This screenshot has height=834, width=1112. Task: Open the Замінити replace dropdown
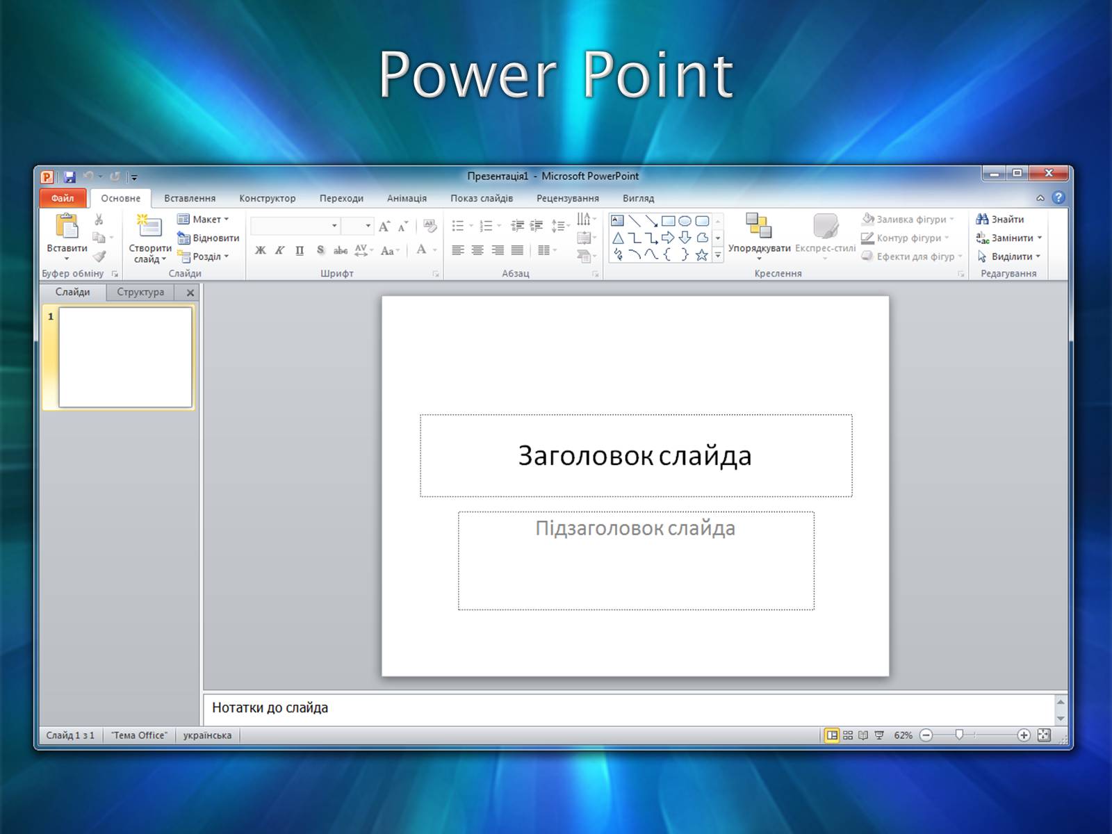click(1009, 238)
